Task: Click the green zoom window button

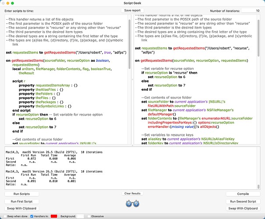Action: click(12, 3)
